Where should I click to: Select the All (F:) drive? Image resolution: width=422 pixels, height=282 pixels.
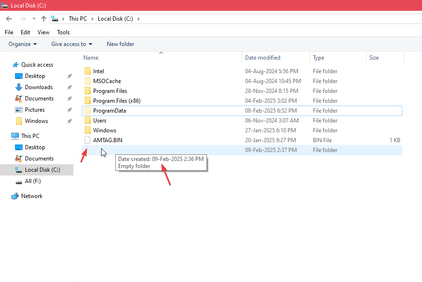32,181
